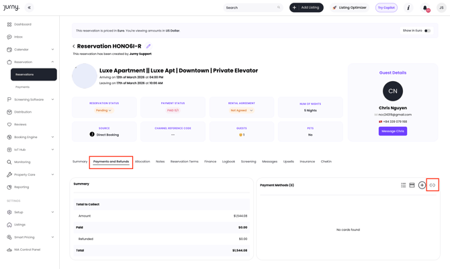Switch payment methods to list view

(403, 185)
